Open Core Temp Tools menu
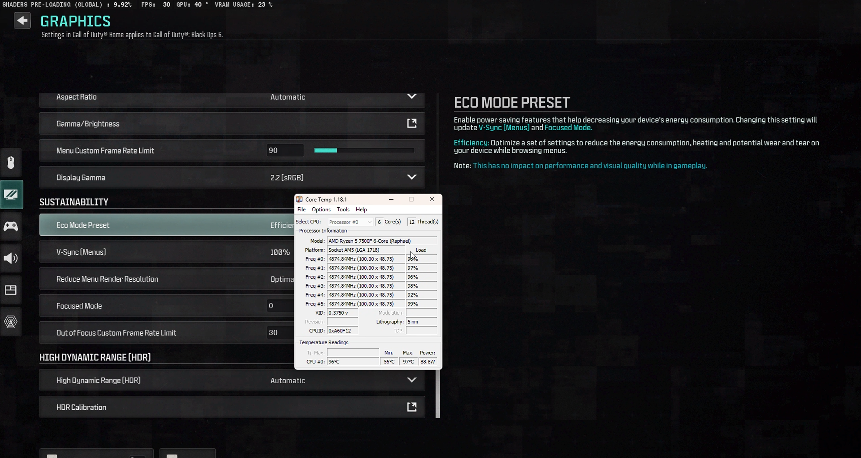The image size is (861, 458). (343, 209)
